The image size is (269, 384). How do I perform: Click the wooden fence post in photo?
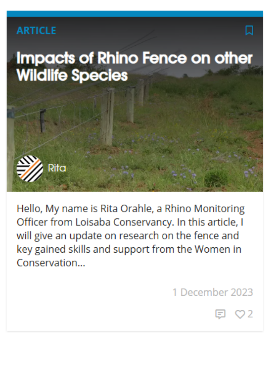coord(107,117)
